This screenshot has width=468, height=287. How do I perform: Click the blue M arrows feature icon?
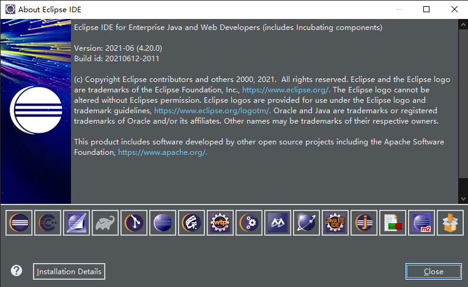[x=278, y=223]
